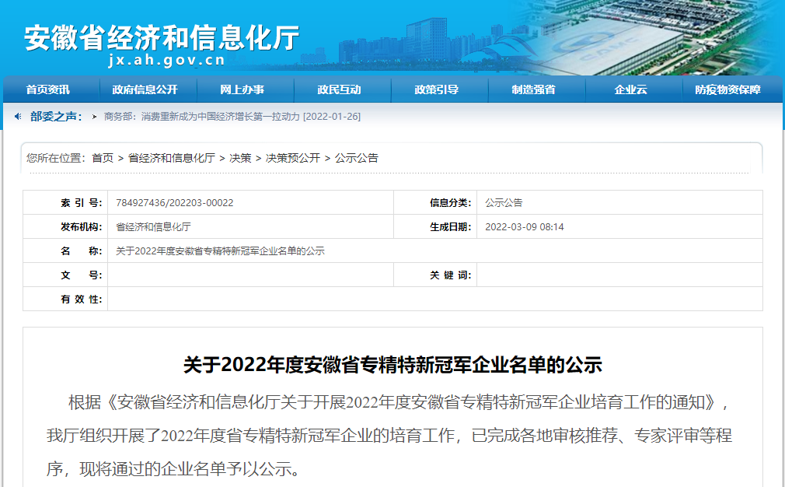785x487 pixels.
Task: Go to the 防疫物资保障 section
Action: (x=727, y=89)
